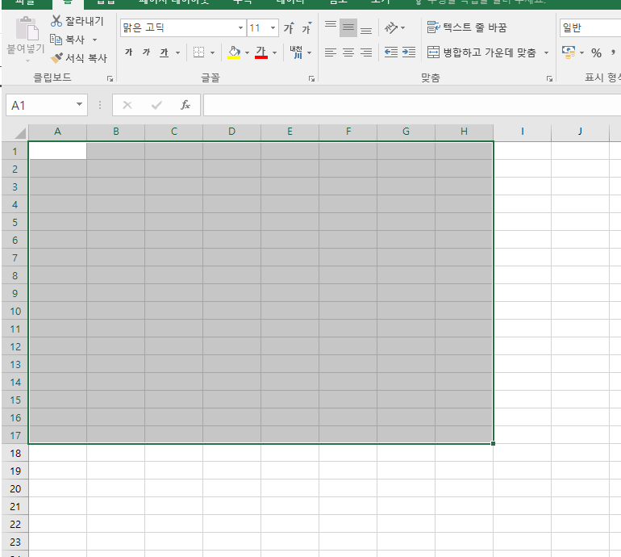Toggle middle vertical alignment
621x557 pixels.
point(348,27)
